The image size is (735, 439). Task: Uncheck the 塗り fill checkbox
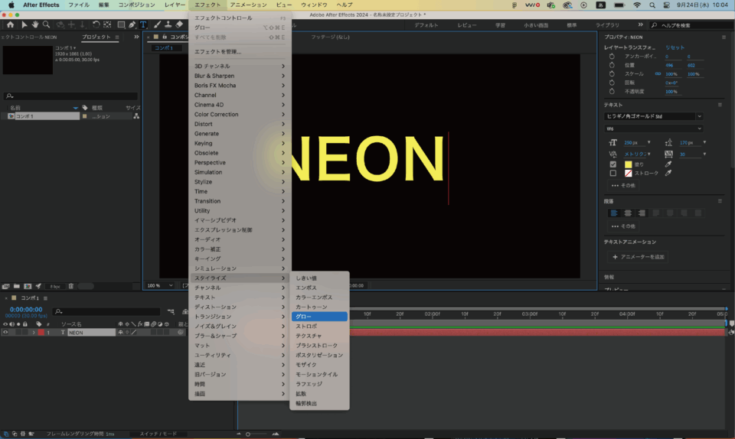pos(612,164)
